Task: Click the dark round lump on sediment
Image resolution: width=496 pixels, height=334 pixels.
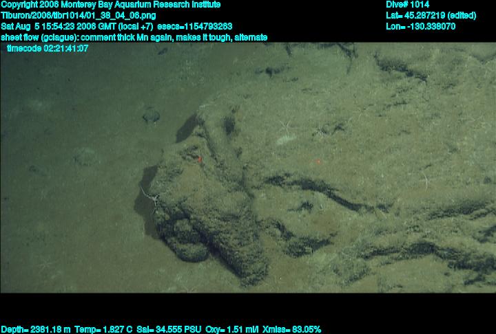Action: pyautogui.click(x=151, y=117)
